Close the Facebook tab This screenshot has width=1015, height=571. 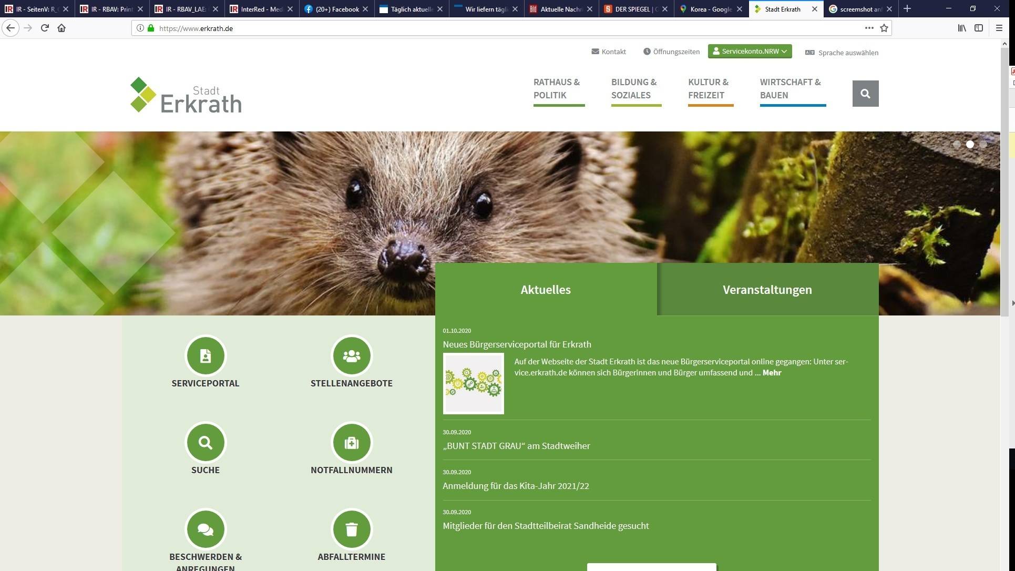365,9
